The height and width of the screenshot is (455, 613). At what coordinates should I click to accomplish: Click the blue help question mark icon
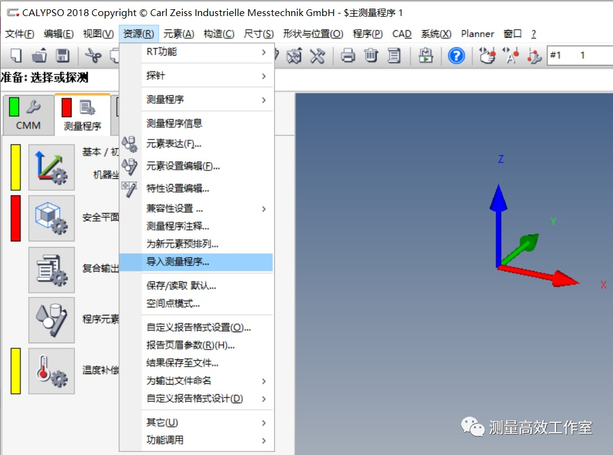click(x=456, y=56)
